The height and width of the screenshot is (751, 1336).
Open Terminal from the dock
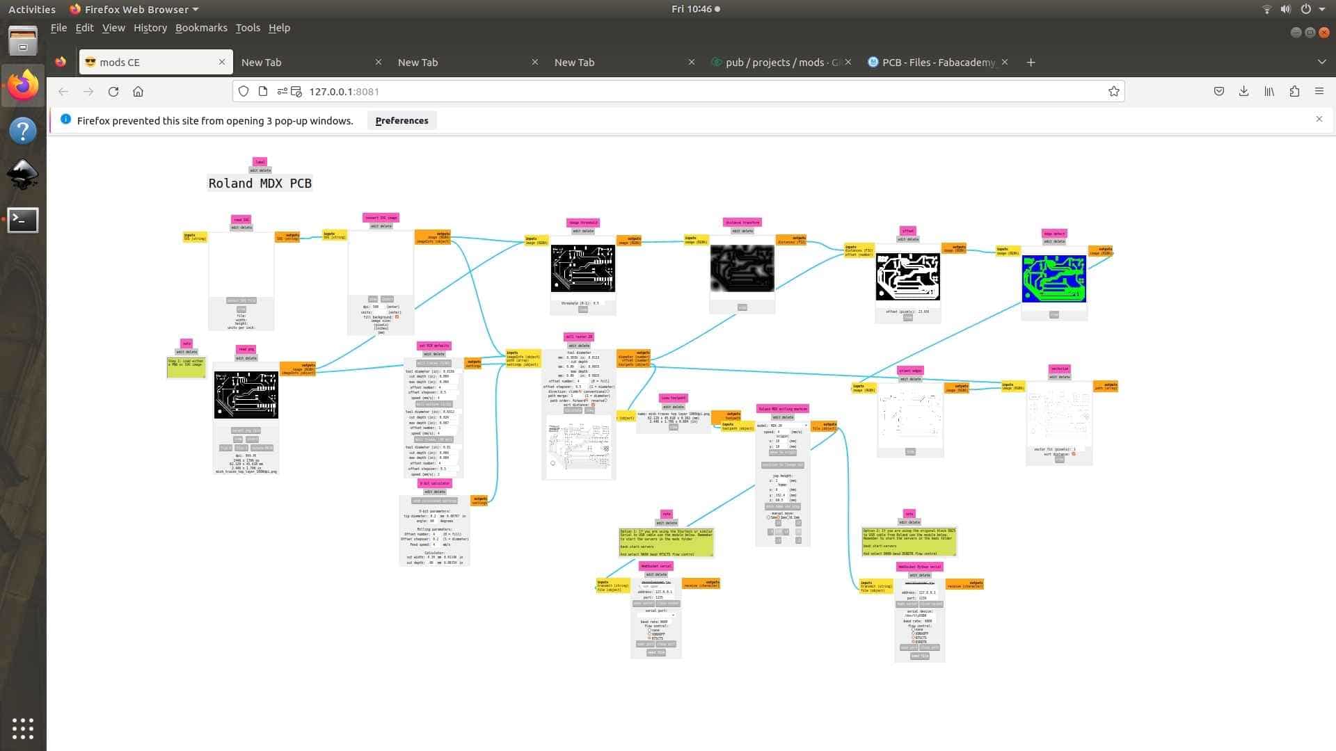22,220
